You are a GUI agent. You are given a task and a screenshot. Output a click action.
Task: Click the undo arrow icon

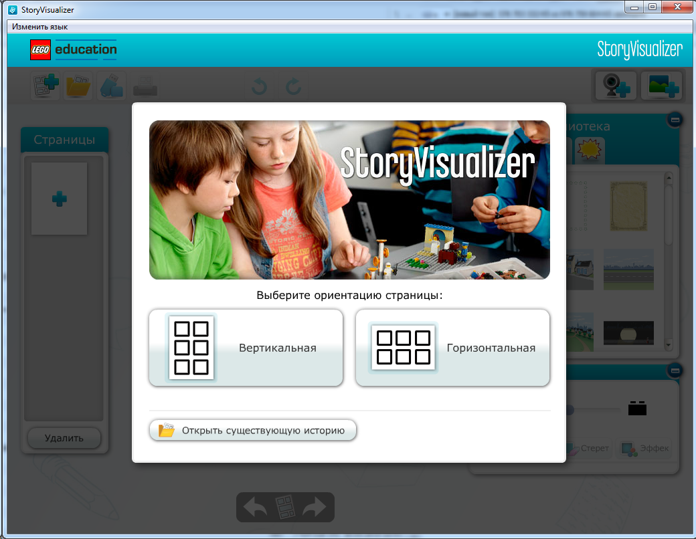pos(259,86)
